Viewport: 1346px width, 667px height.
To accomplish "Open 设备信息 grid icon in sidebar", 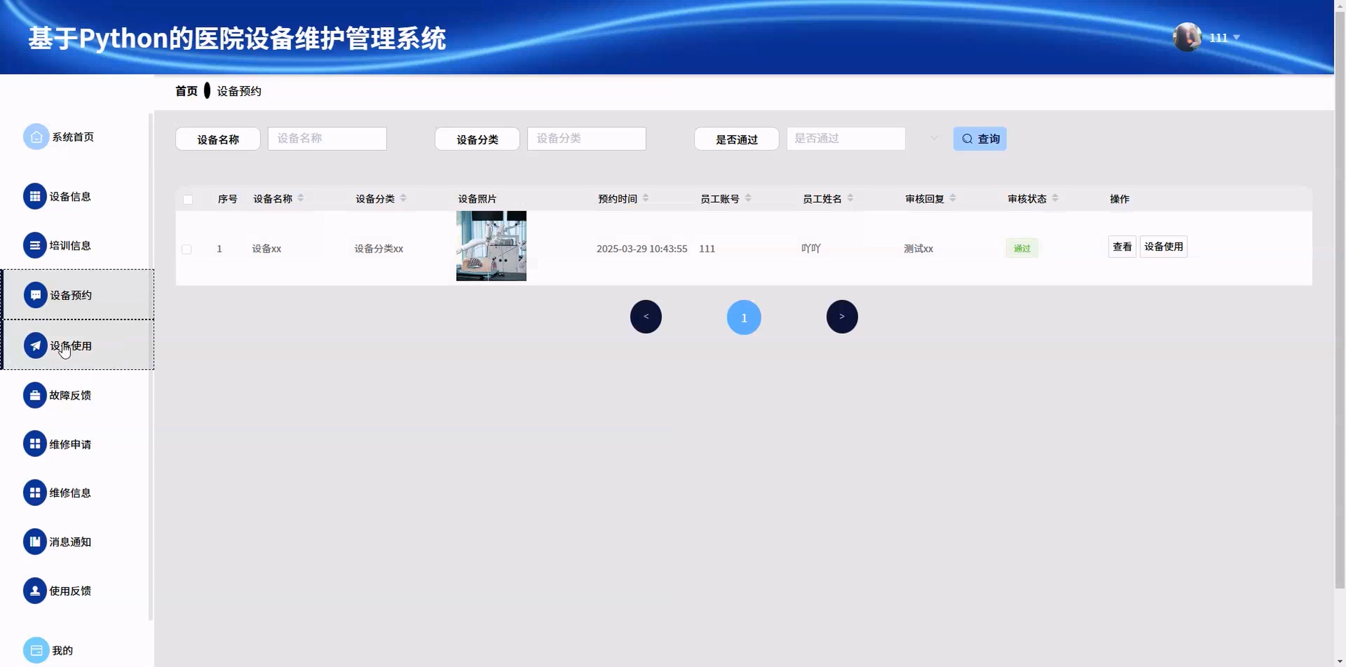I will pyautogui.click(x=35, y=197).
